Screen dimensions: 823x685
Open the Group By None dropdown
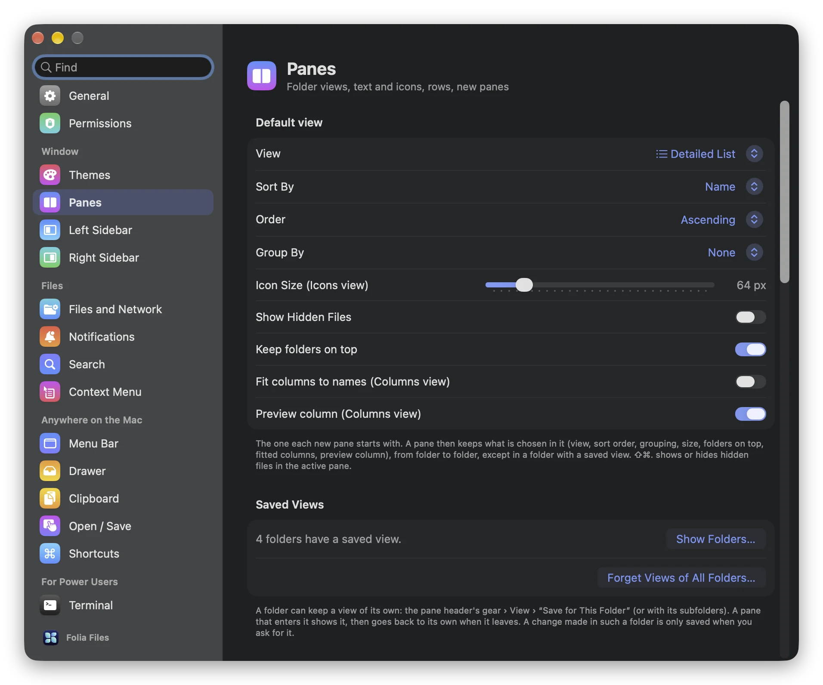[735, 252]
